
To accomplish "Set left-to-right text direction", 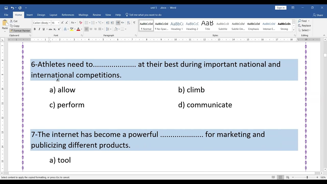I will [118, 23].
